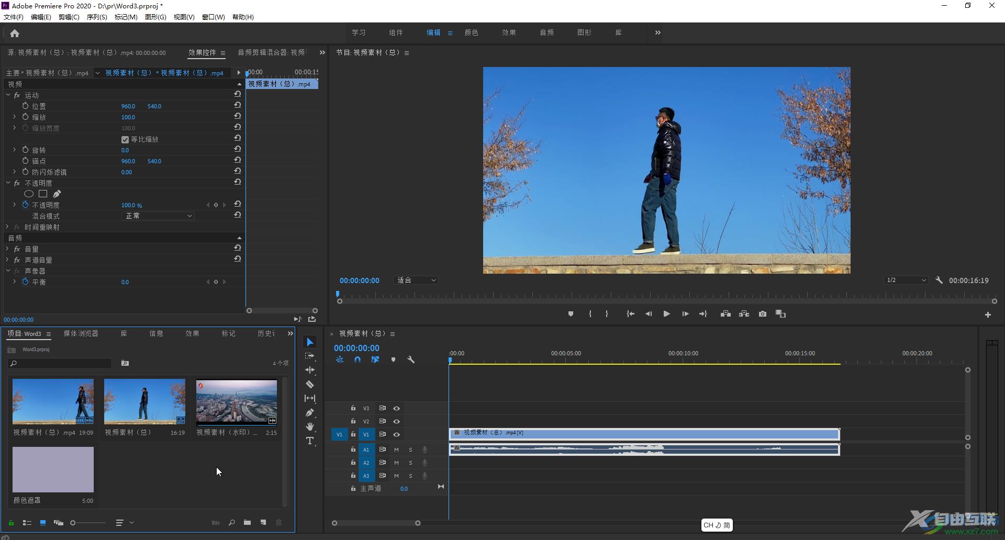1005x540 pixels.
Task: Open program monitor button editor plus
Action: [988, 314]
